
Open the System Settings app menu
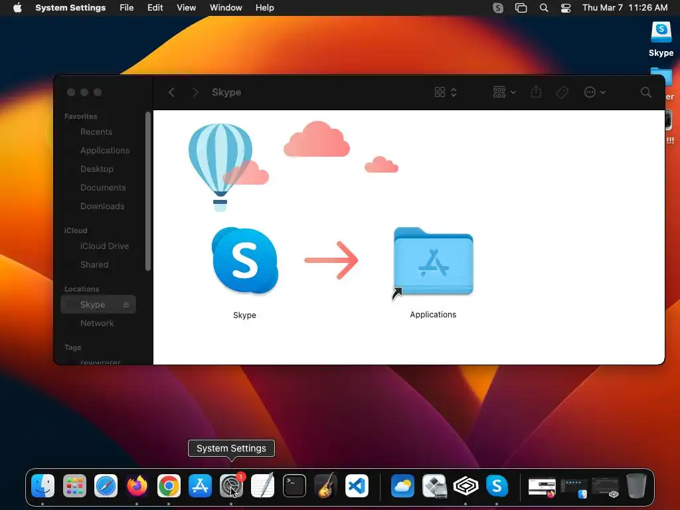point(70,8)
